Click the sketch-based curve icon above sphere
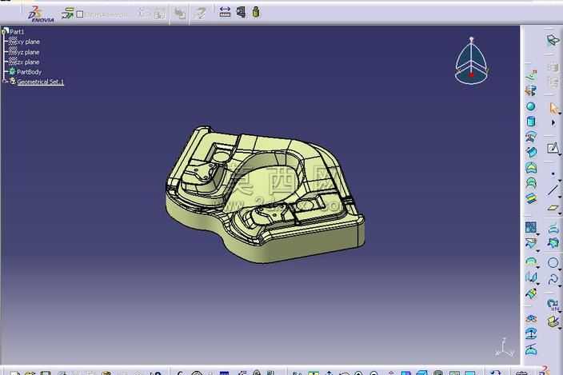The height and width of the screenshot is (375, 563). pos(531,75)
